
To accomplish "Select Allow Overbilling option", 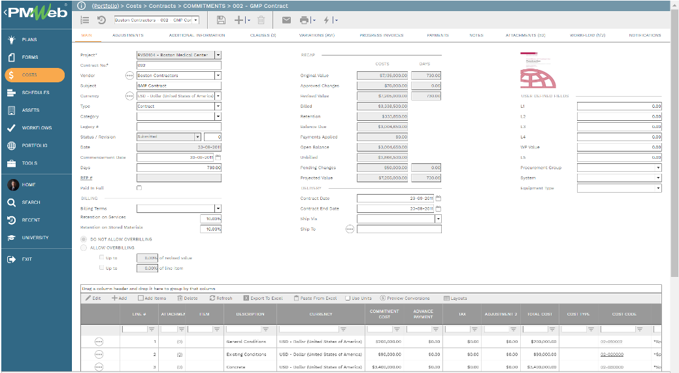I will click(x=84, y=248).
